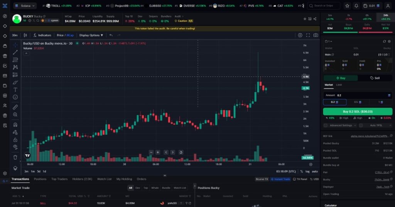
Task: Take a chart snapshot with camera icon
Action: click(x=316, y=35)
